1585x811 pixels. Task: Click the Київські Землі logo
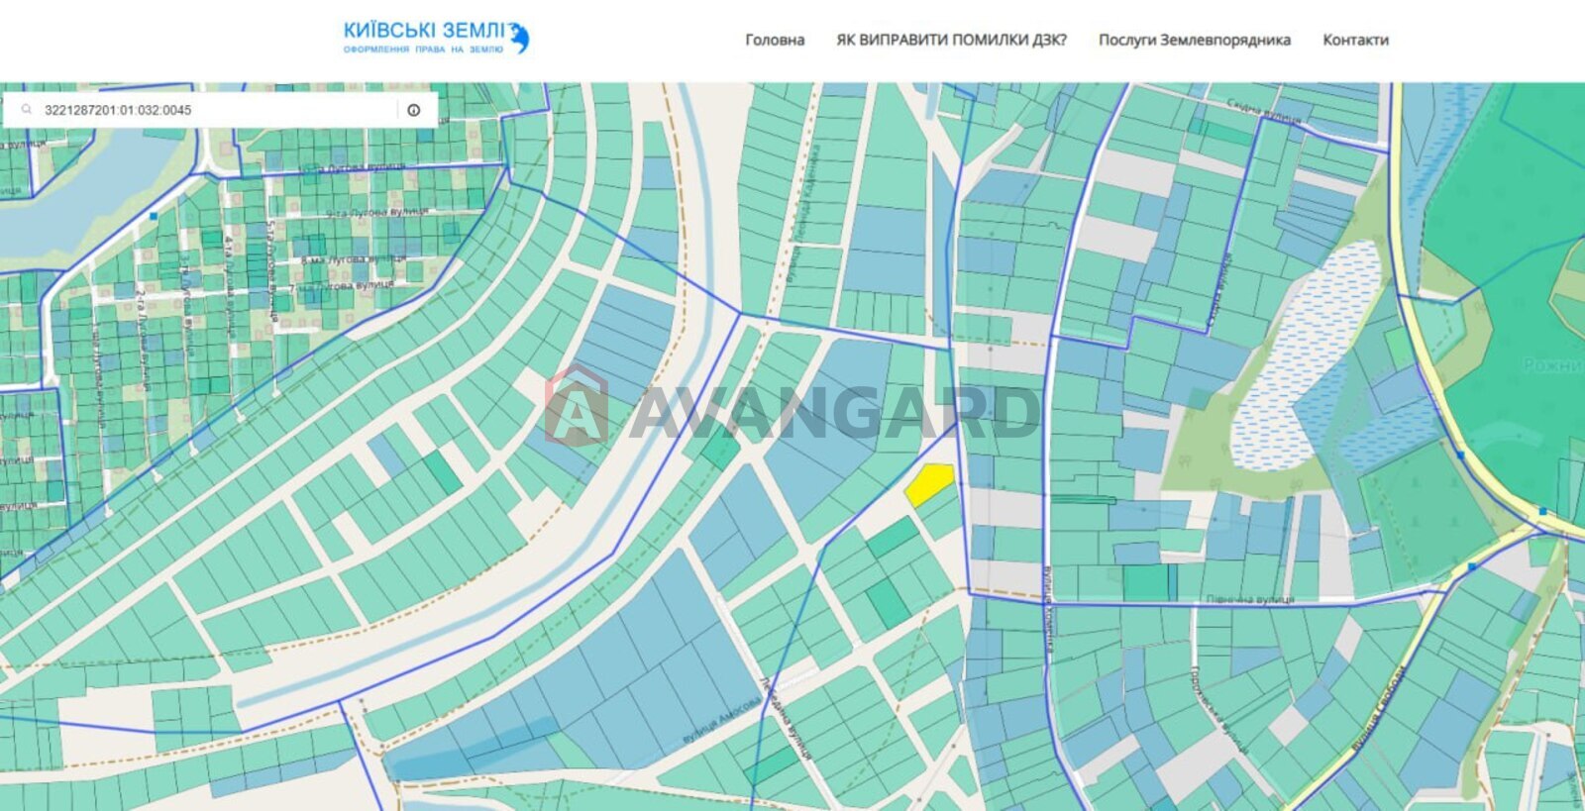coord(436,39)
